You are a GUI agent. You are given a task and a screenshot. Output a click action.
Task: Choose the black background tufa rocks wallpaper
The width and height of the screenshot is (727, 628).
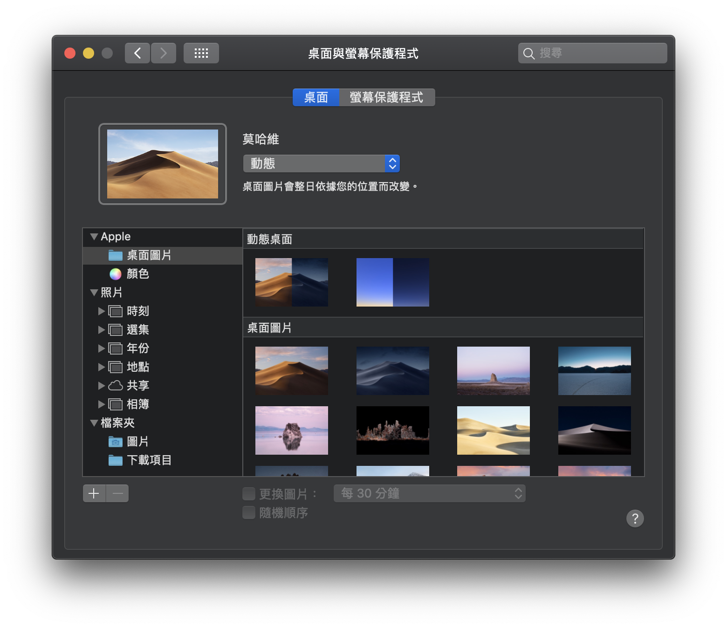pos(393,430)
